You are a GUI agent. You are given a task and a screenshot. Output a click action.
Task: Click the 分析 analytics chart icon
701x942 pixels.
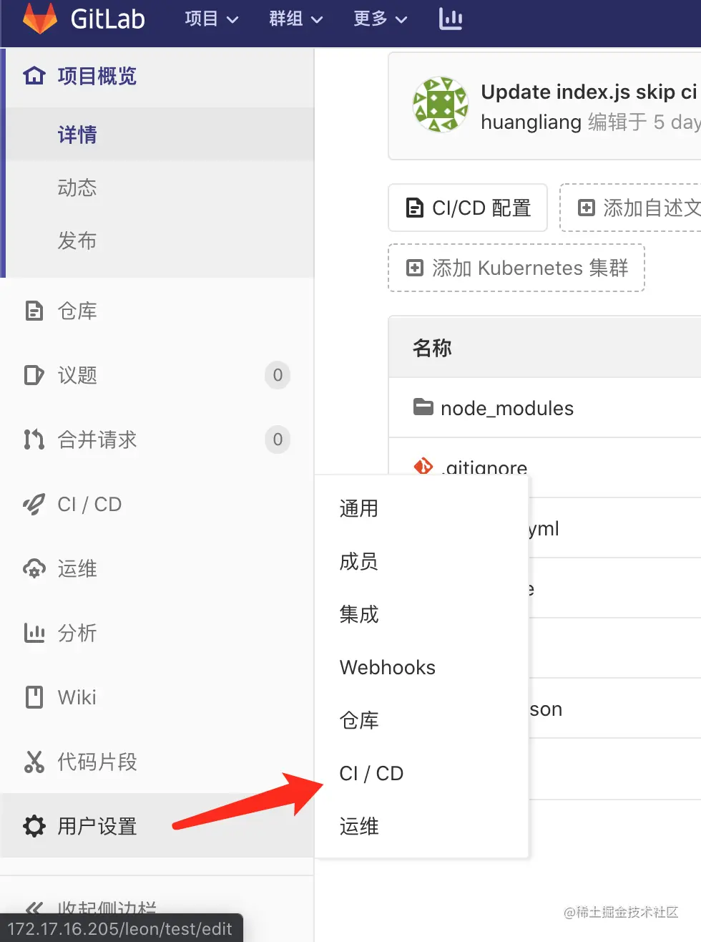tap(34, 633)
